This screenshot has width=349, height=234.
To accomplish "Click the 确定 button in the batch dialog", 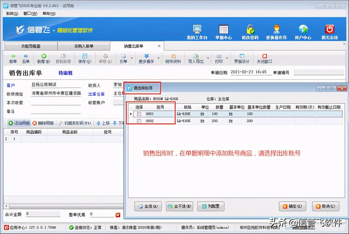I will [292, 206].
